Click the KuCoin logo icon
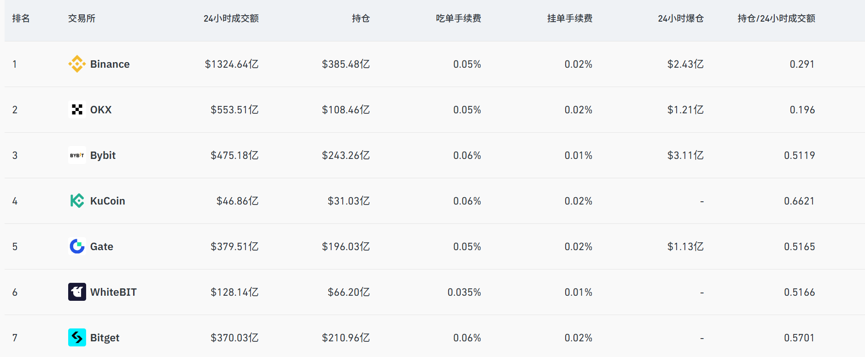 coord(77,201)
